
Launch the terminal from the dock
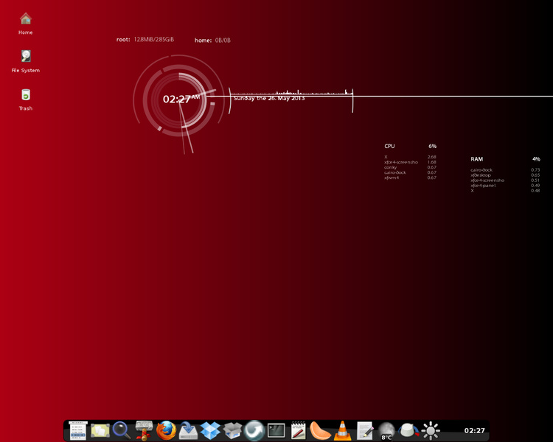click(276, 430)
